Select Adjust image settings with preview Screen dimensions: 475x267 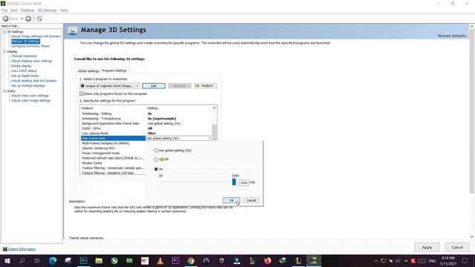[x=36, y=36]
